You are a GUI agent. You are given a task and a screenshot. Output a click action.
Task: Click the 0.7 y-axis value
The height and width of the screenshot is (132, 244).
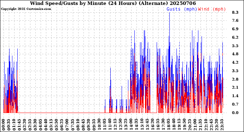point(235,104)
